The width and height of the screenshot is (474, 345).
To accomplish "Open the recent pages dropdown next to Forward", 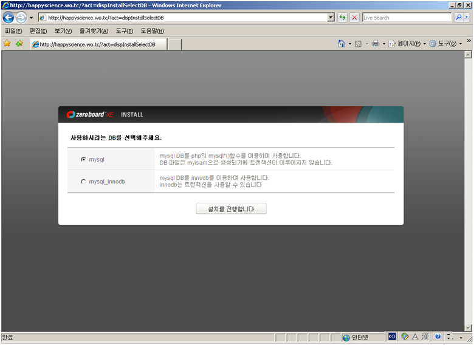I will click(31, 18).
